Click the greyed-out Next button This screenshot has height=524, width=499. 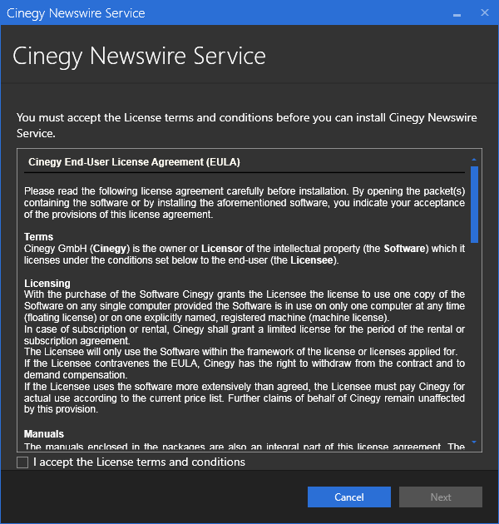[x=441, y=497]
